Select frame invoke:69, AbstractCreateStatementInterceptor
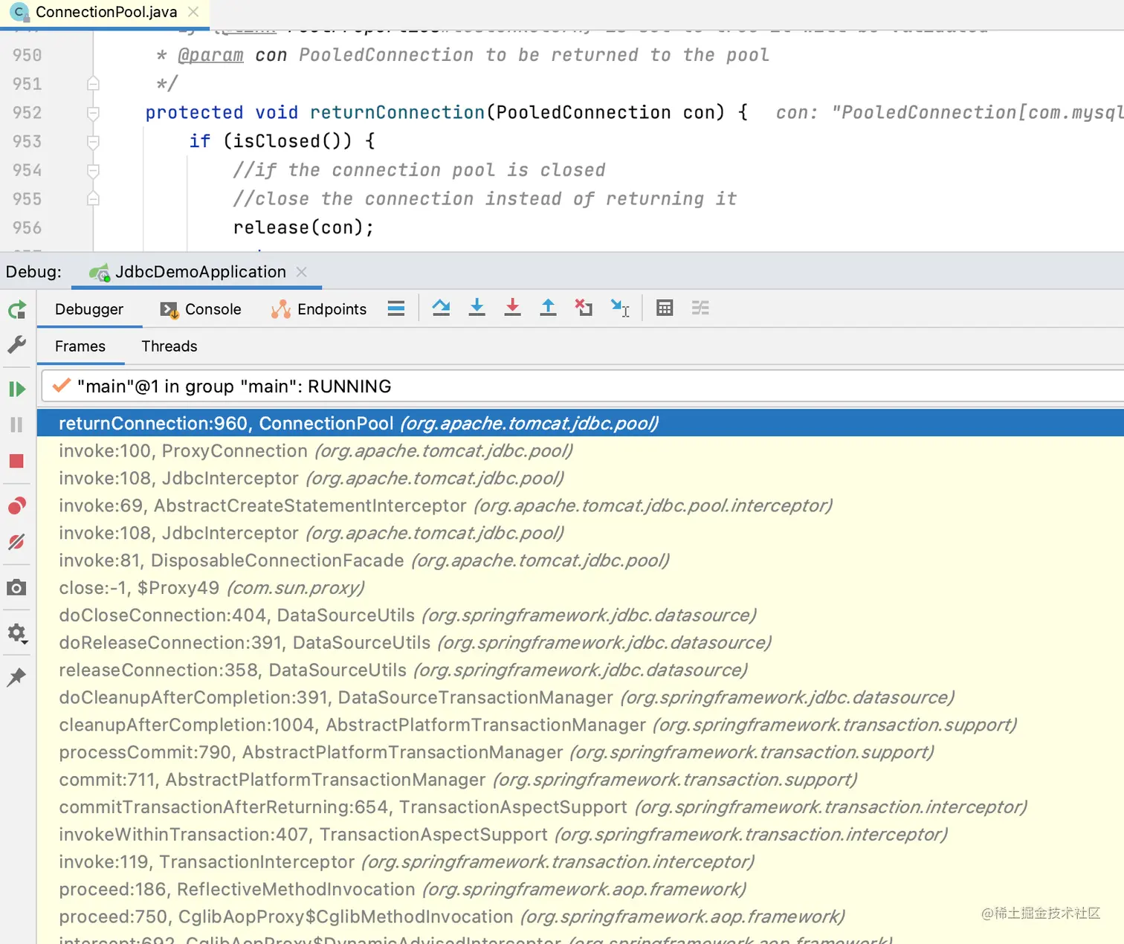The height and width of the screenshot is (944, 1124). 580,505
